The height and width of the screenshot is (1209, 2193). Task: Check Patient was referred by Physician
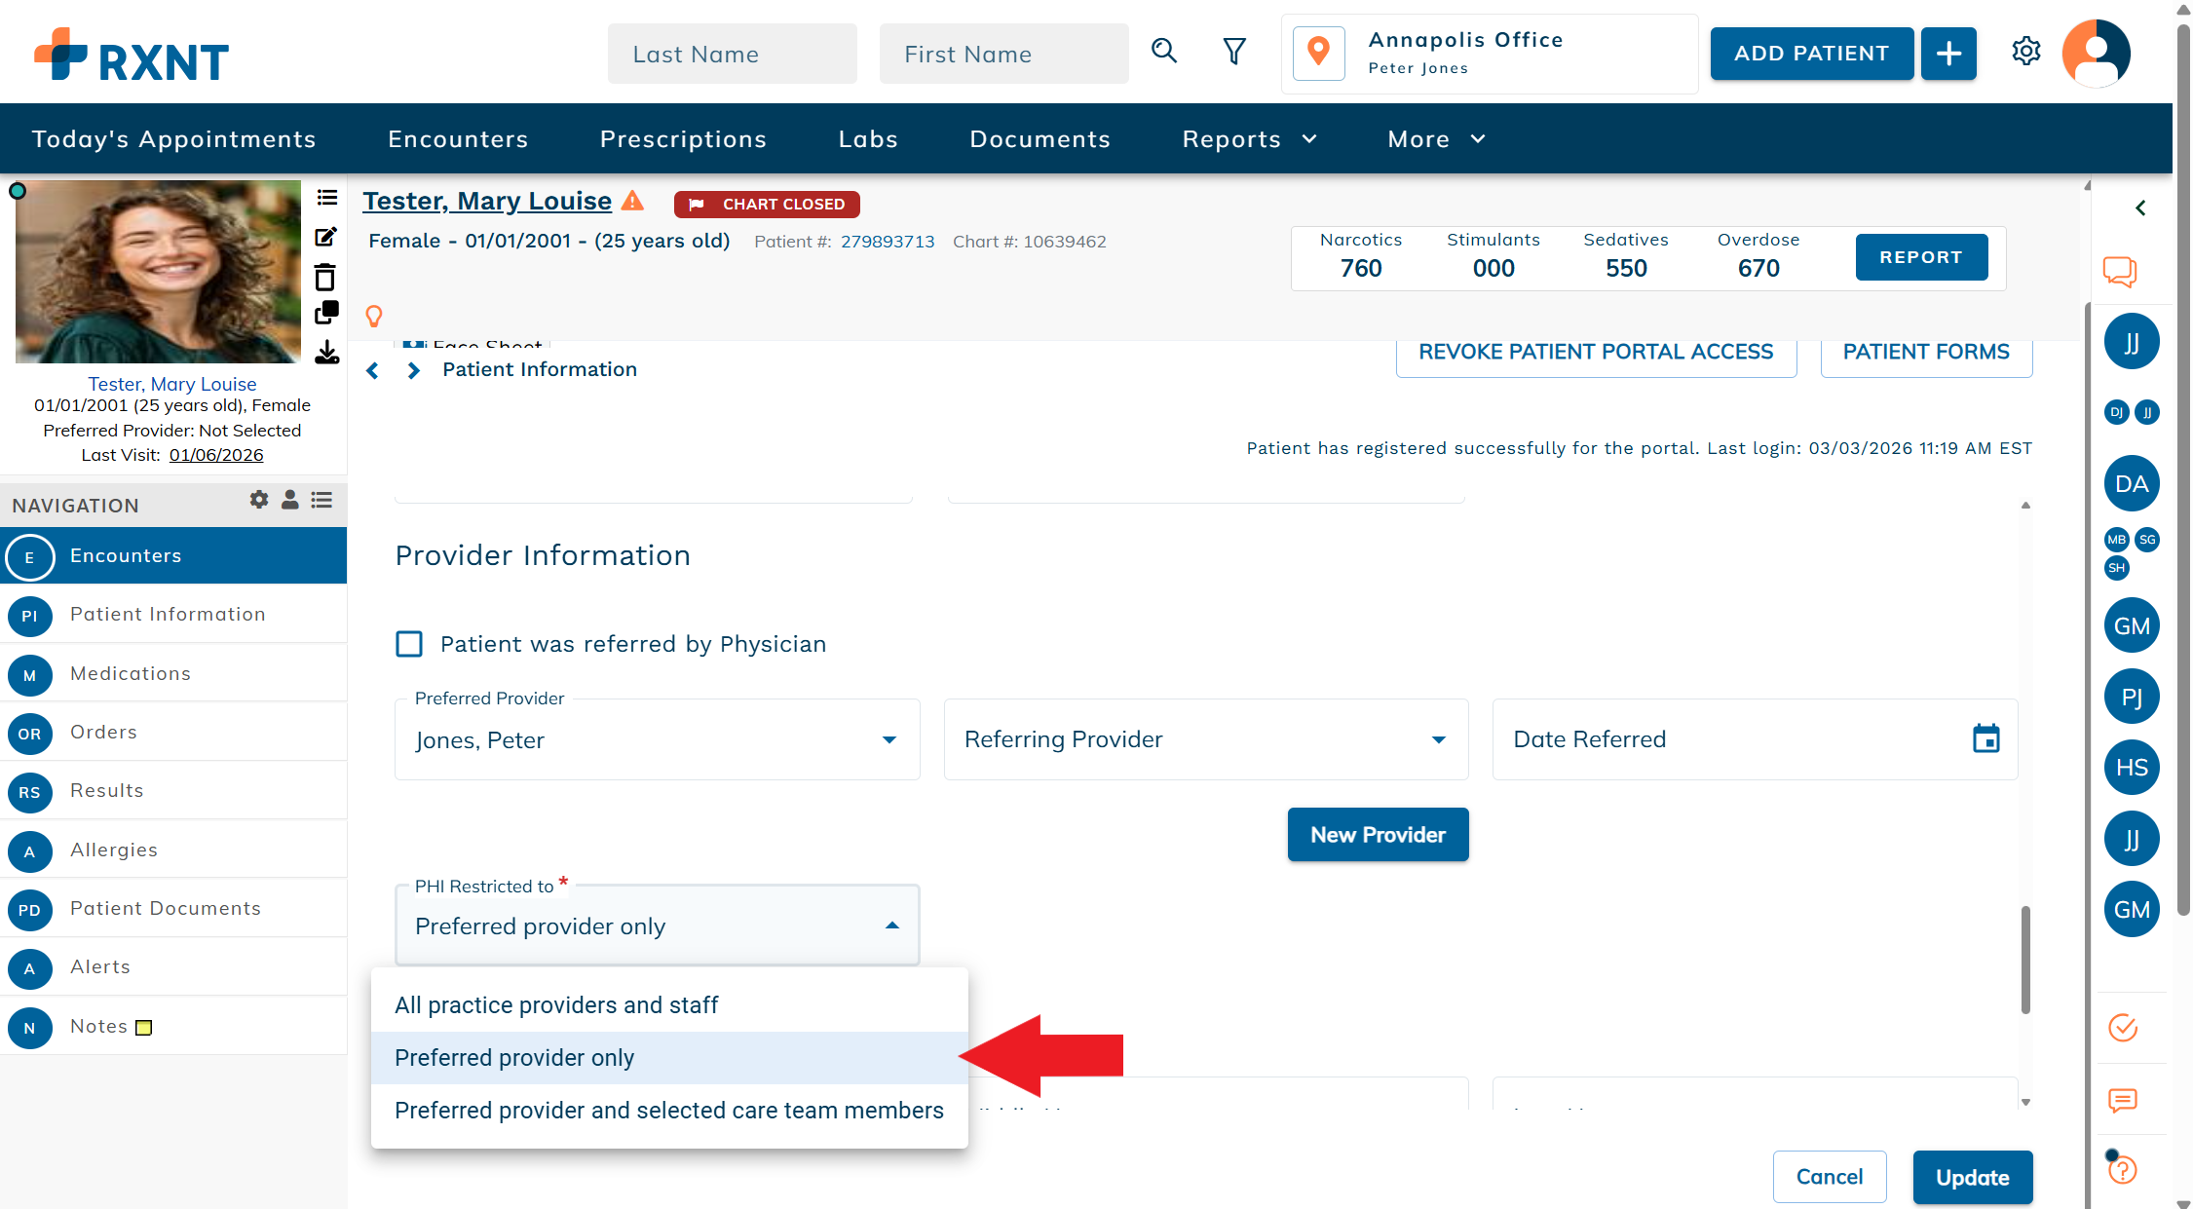coord(409,644)
